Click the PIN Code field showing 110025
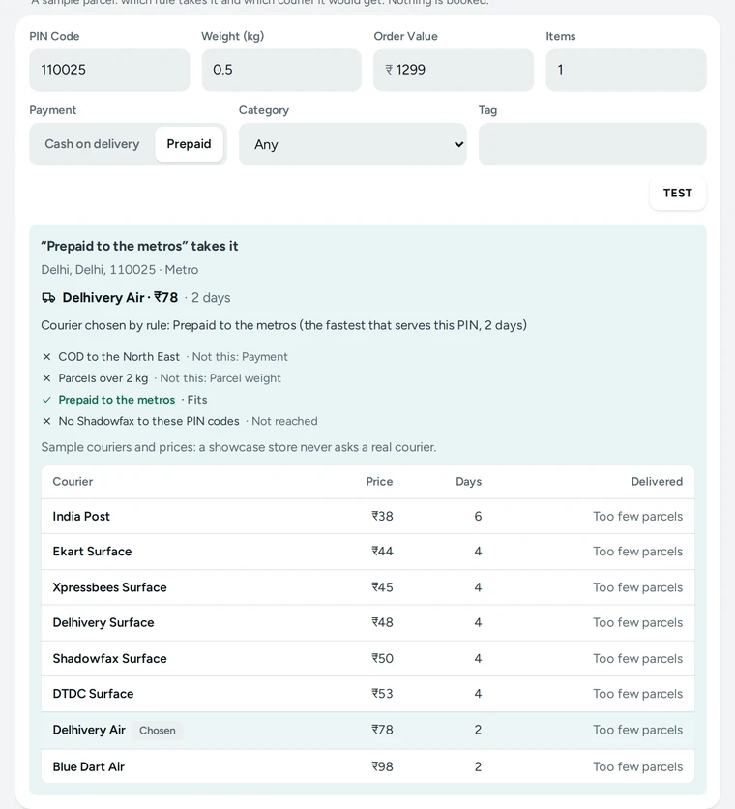This screenshot has width=735, height=809. [109, 70]
